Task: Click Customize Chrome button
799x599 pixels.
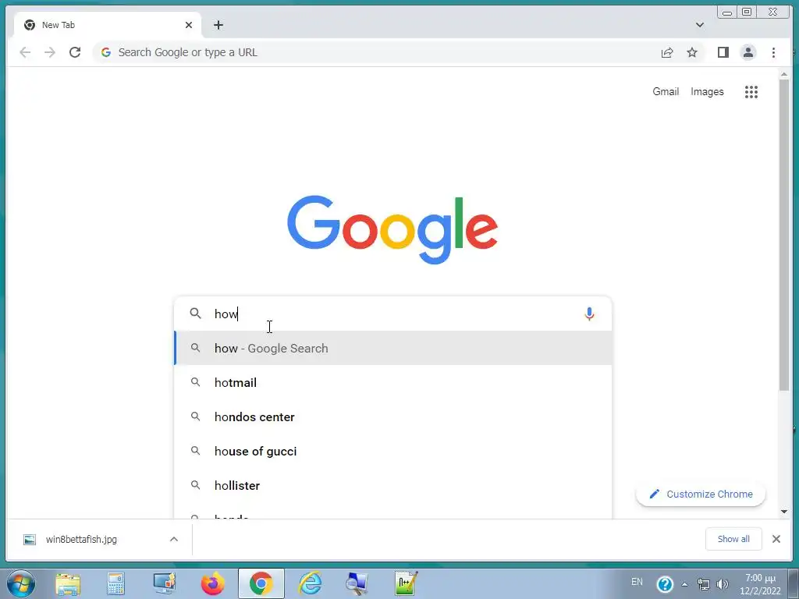Action: coord(701,494)
